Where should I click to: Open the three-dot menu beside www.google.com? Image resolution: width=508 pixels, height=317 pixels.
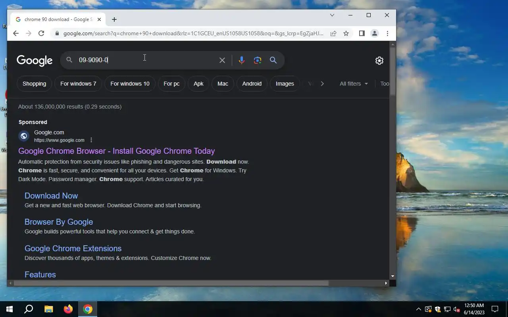click(91, 140)
